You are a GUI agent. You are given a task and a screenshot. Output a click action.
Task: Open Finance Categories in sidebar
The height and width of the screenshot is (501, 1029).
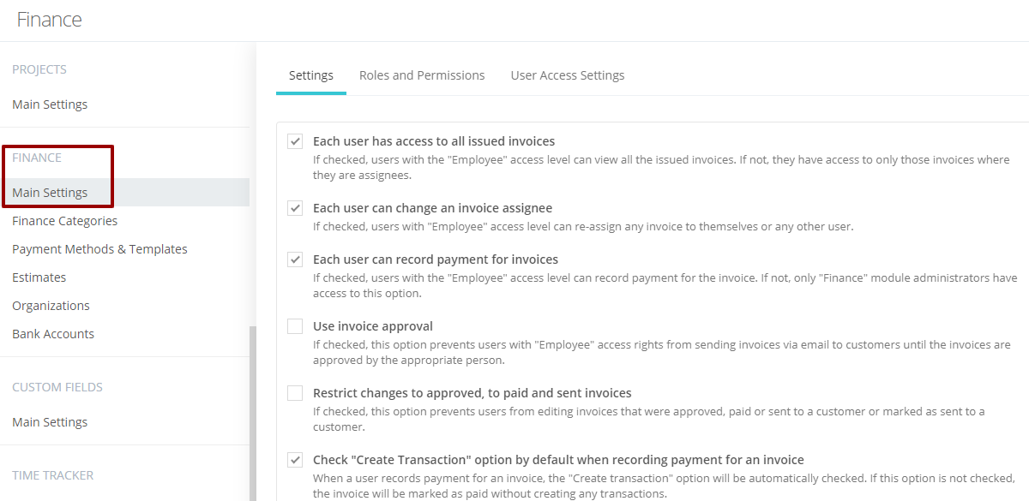click(65, 221)
